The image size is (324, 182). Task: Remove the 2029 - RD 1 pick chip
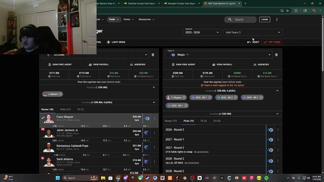[x=261, y=98]
